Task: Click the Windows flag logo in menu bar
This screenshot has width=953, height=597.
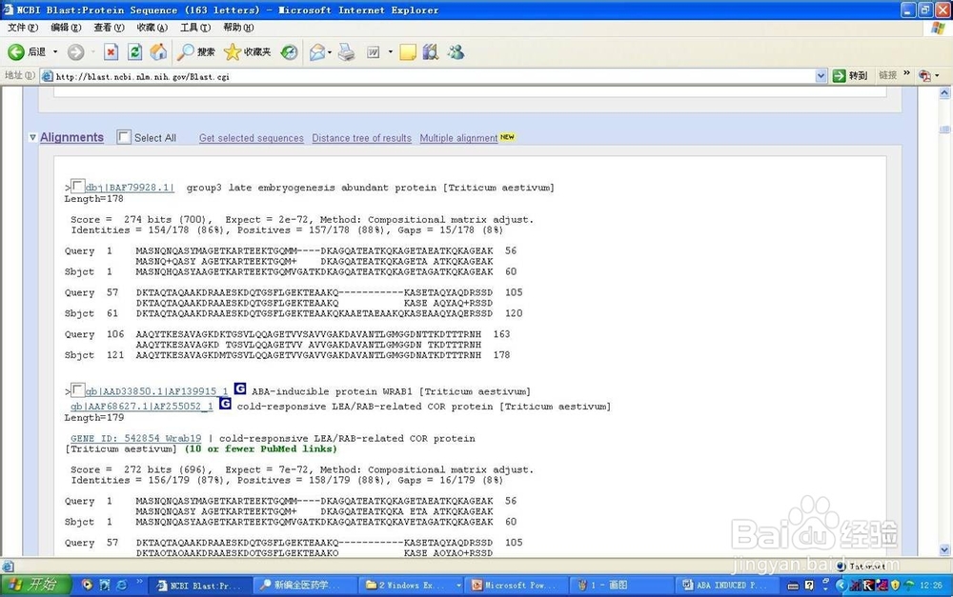Action: point(939,28)
